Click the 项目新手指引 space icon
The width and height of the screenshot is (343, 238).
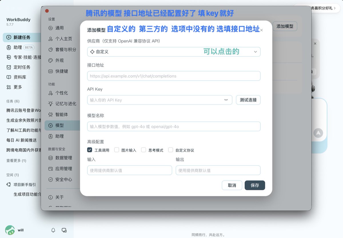tap(9, 185)
